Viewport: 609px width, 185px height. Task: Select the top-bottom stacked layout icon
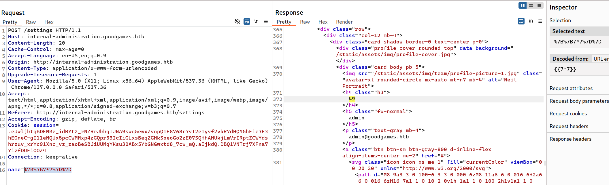pos(531,5)
